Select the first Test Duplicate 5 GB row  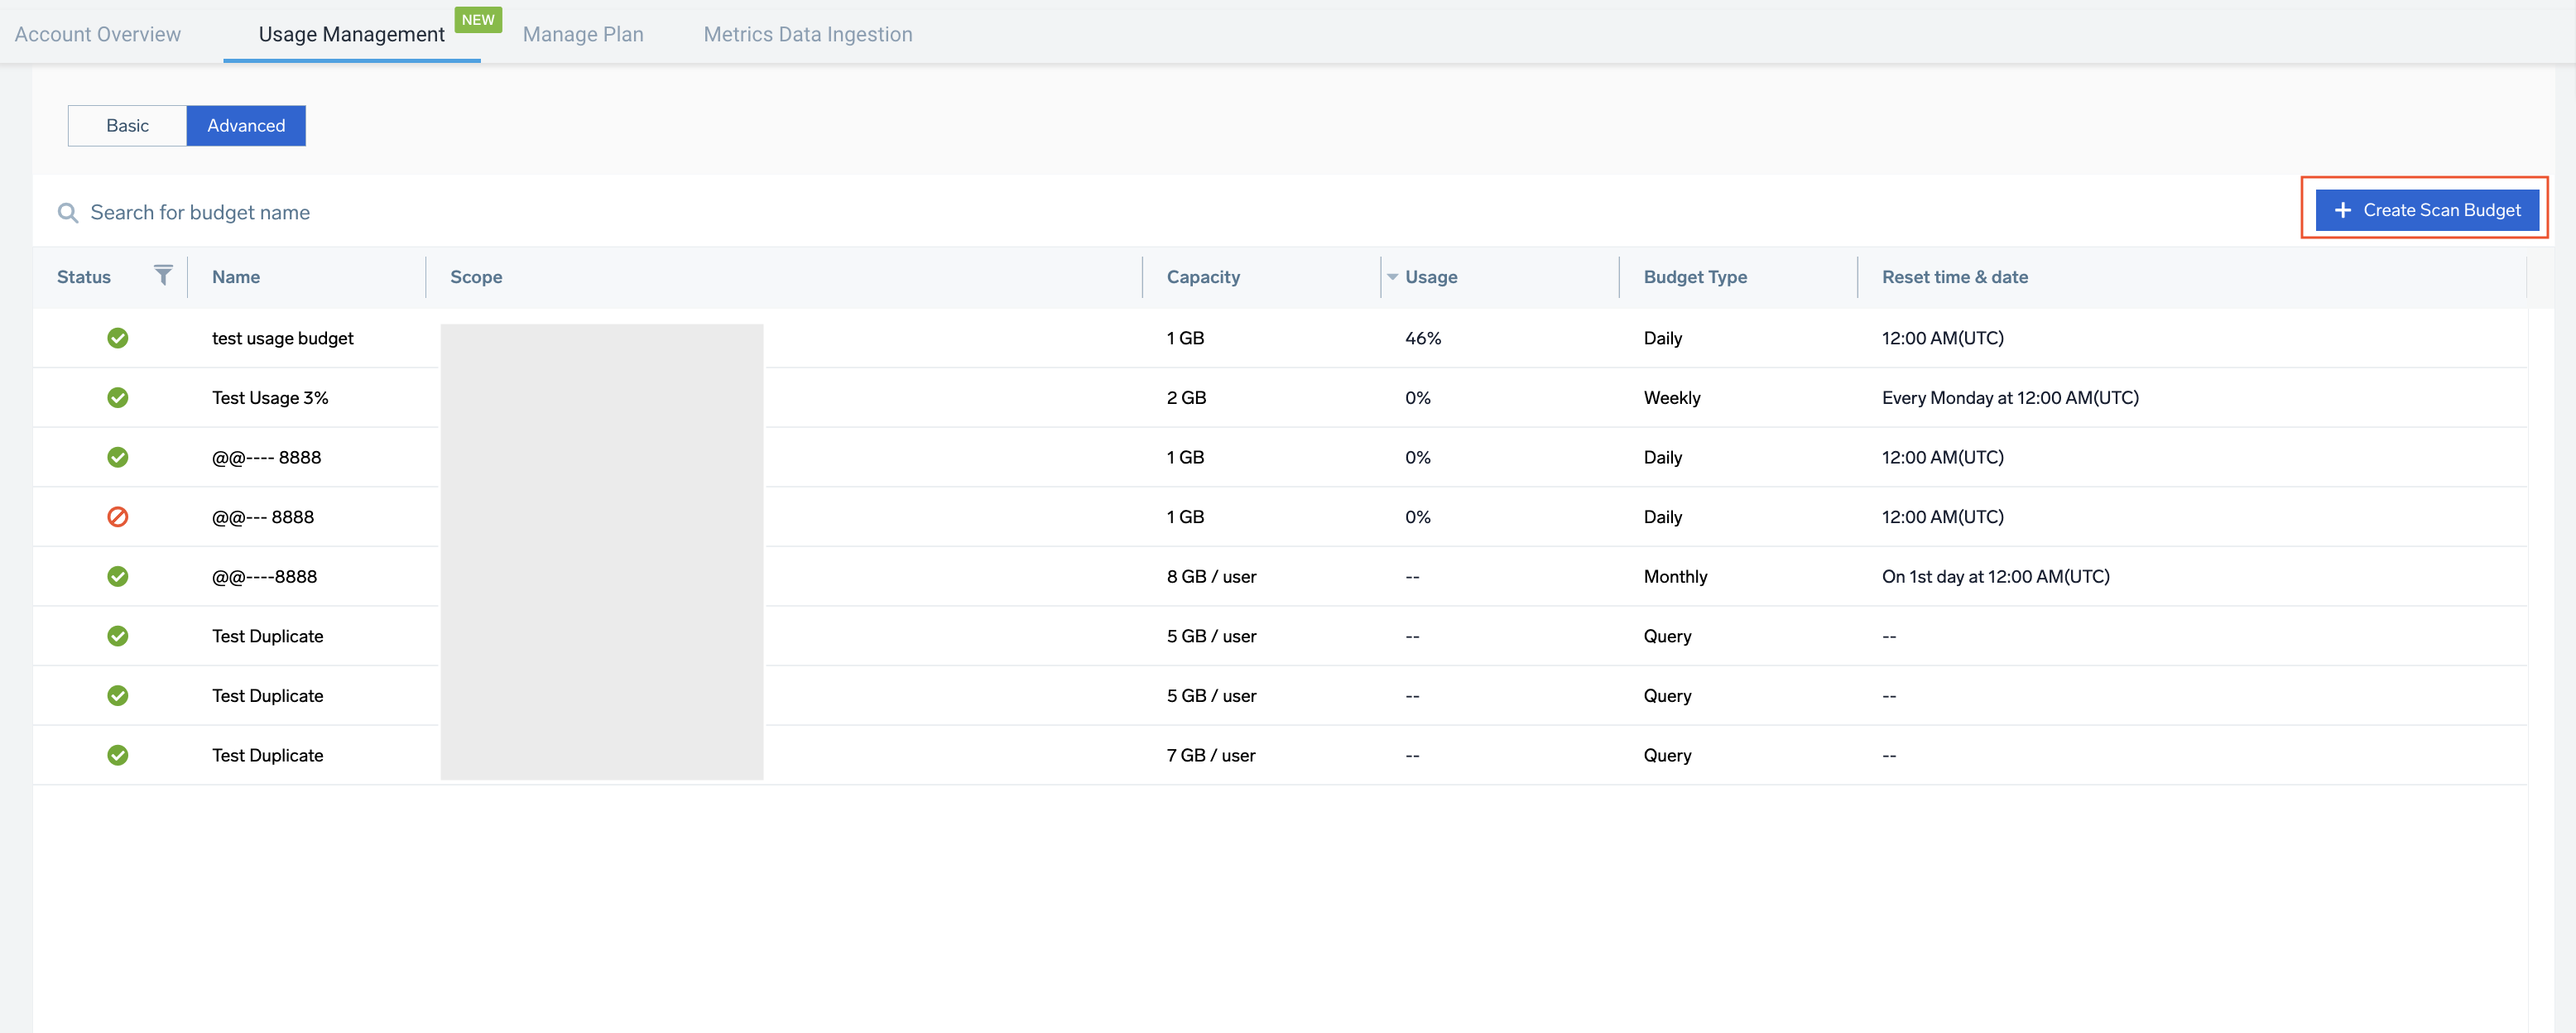(x=267, y=636)
